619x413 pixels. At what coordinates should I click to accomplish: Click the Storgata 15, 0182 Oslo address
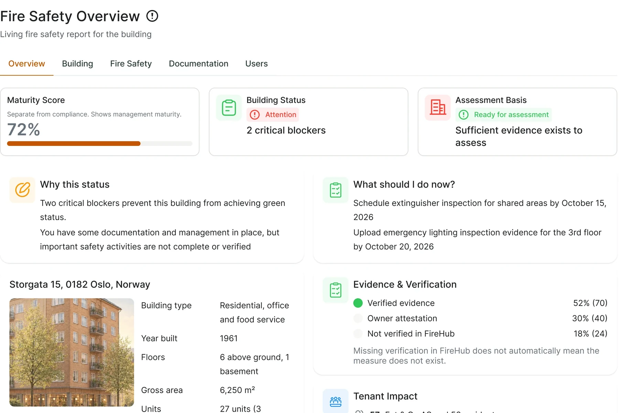coord(80,285)
